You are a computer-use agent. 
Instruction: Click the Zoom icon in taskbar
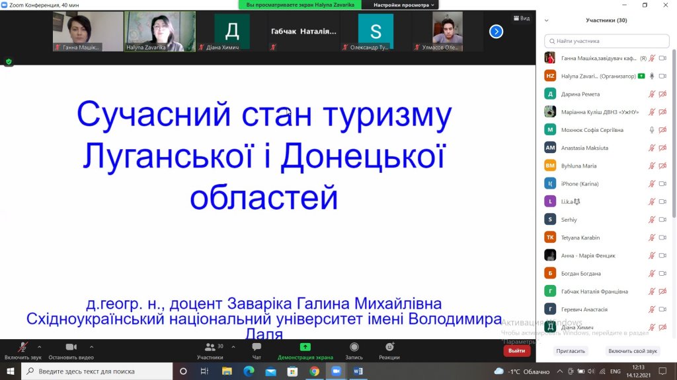pyautogui.click(x=336, y=371)
